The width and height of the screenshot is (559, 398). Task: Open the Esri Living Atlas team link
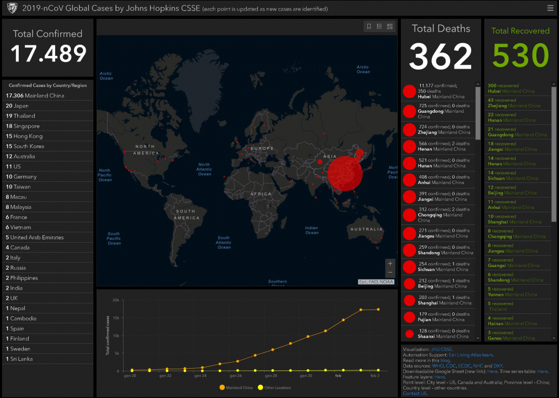pos(471,355)
